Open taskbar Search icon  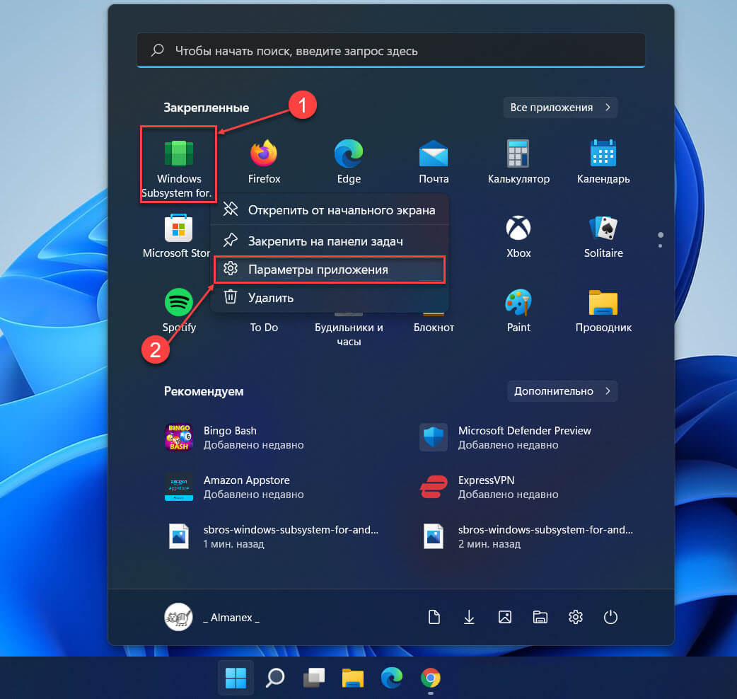coord(275,677)
